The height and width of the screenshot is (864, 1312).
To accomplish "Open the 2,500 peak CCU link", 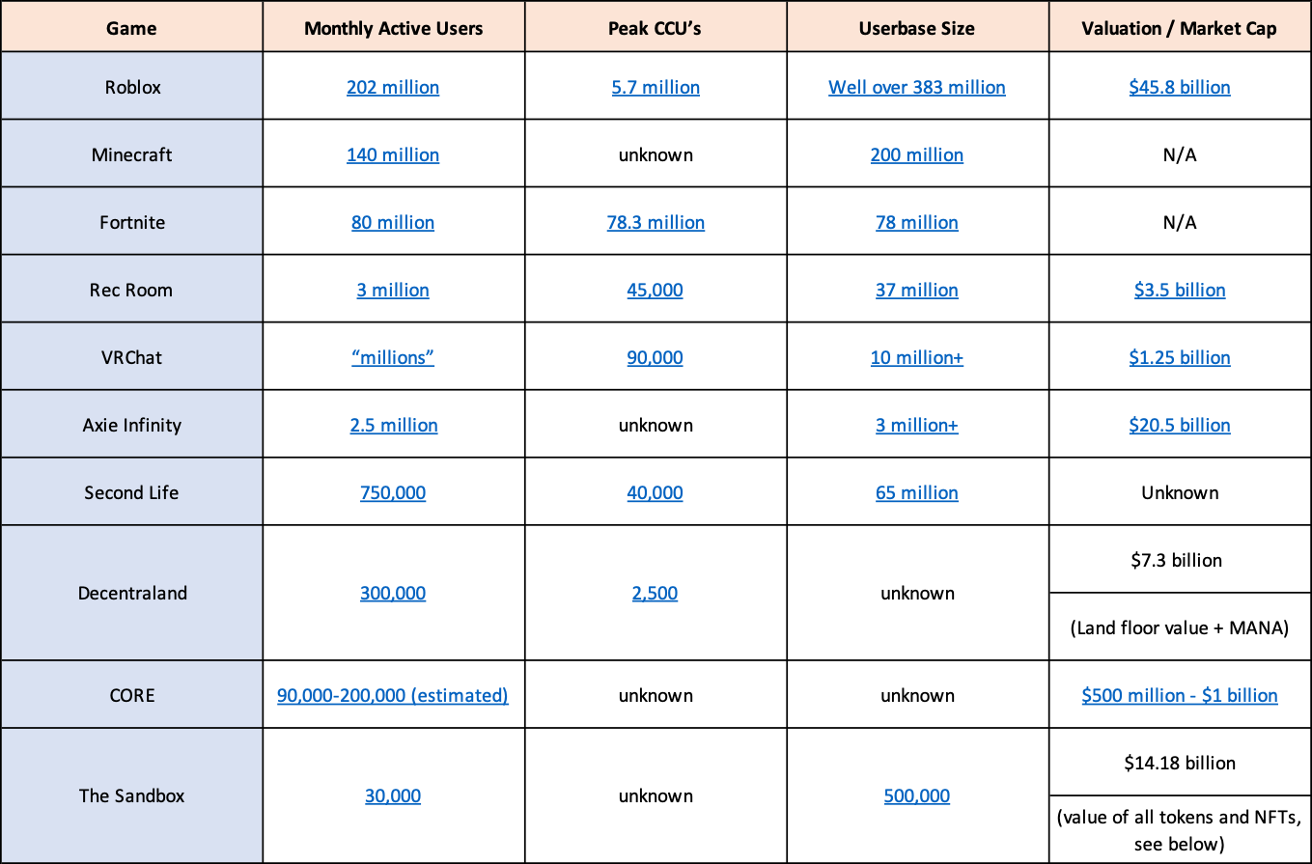I will pyautogui.click(x=655, y=593).
